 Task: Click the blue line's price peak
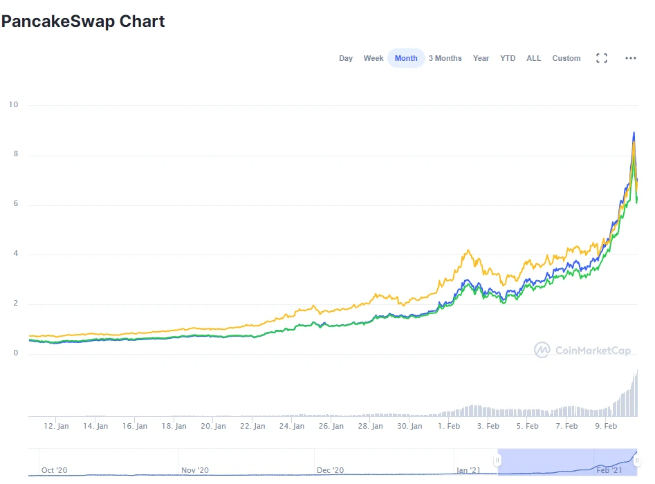pyautogui.click(x=634, y=133)
